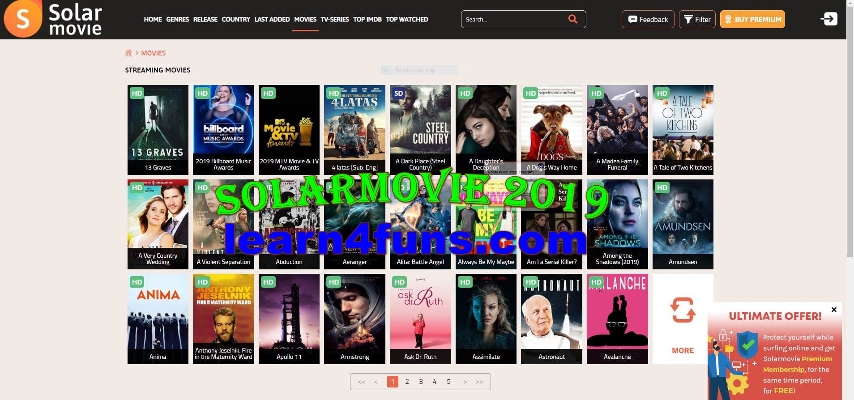Open the Astronaut movie poster
Viewport: 854px width, 400px height.
pyautogui.click(x=551, y=319)
